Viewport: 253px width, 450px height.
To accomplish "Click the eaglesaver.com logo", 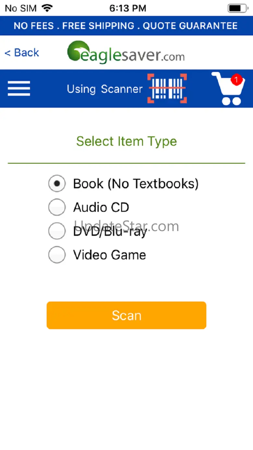I will pyautogui.click(x=126, y=52).
